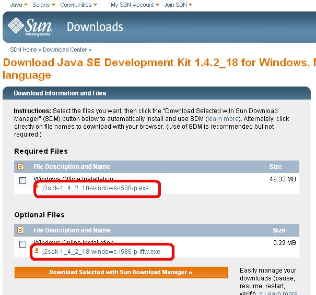Click the Optional Files heading
This screenshot has width=316, height=295.
point(40,215)
